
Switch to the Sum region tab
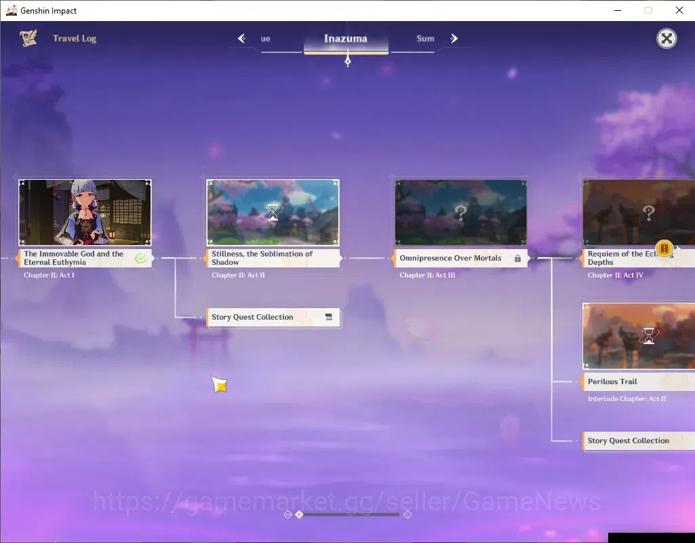tap(425, 39)
